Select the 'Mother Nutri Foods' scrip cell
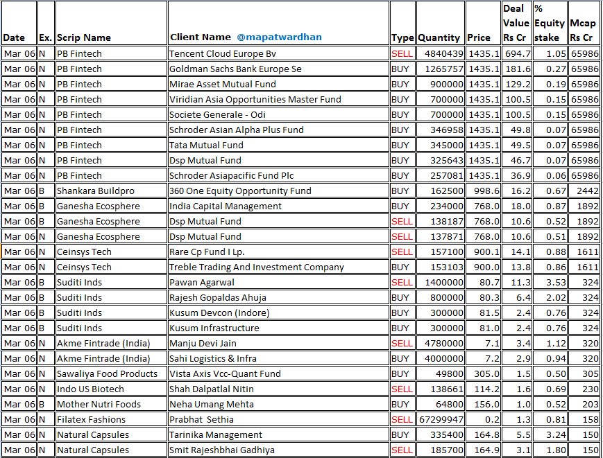This screenshot has width=603, height=458. tap(111, 404)
